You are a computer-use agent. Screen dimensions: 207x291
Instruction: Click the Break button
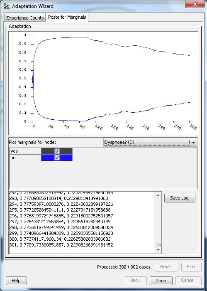(166, 267)
